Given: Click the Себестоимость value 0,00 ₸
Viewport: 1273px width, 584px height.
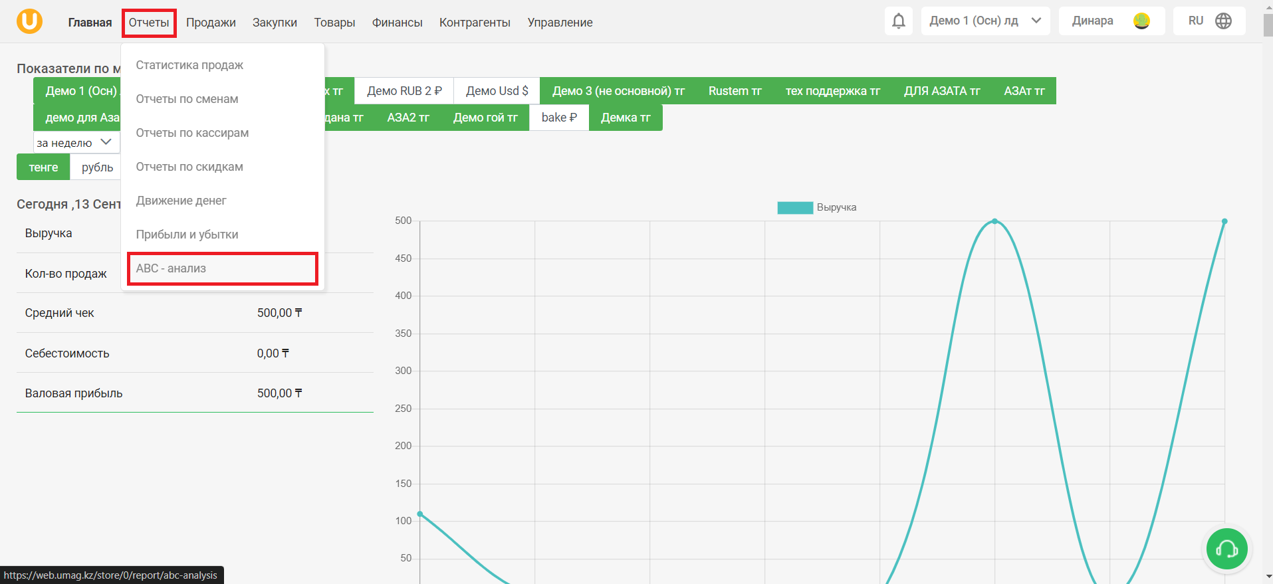Looking at the screenshot, I should [x=273, y=353].
